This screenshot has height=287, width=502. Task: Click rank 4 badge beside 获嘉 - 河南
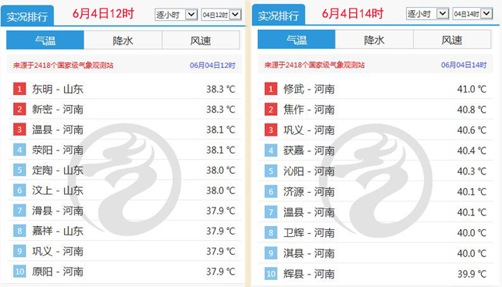point(270,150)
